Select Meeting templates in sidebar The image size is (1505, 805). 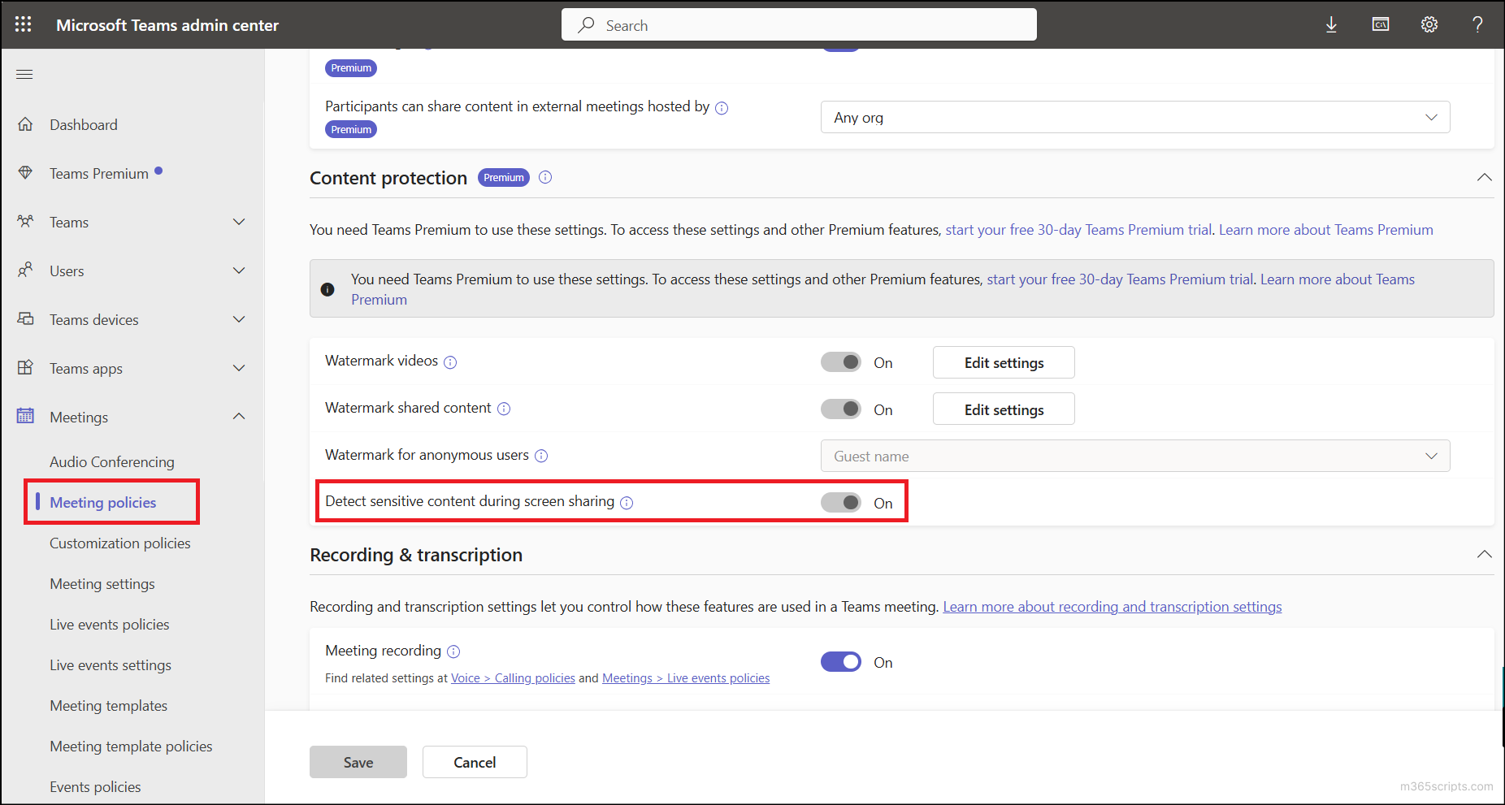(108, 705)
